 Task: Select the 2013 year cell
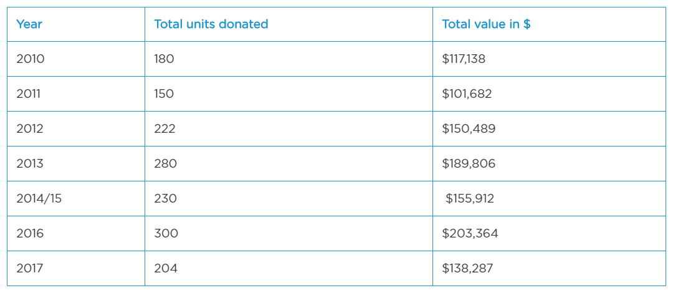30,164
